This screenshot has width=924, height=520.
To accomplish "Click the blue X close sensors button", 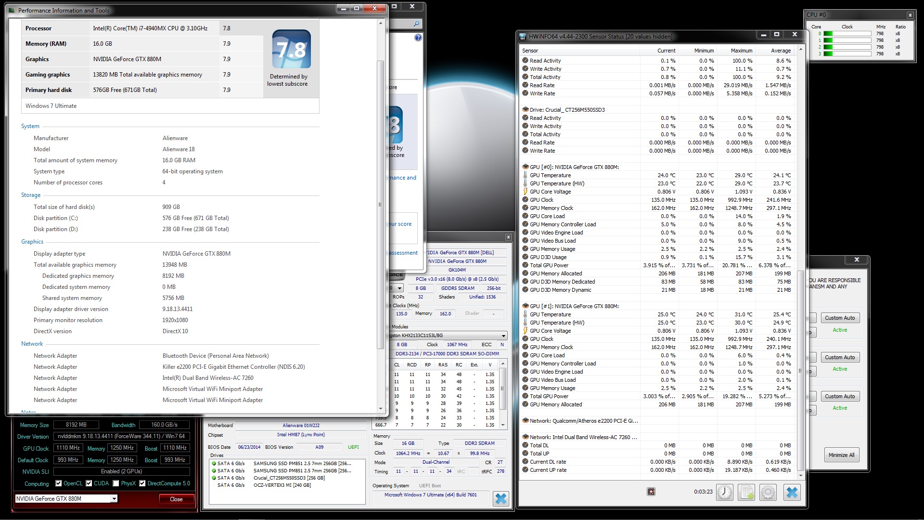I will [792, 492].
